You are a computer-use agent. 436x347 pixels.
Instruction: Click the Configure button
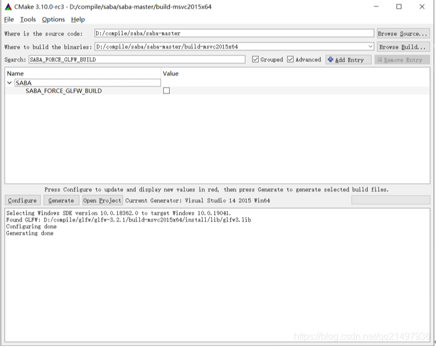click(x=23, y=201)
